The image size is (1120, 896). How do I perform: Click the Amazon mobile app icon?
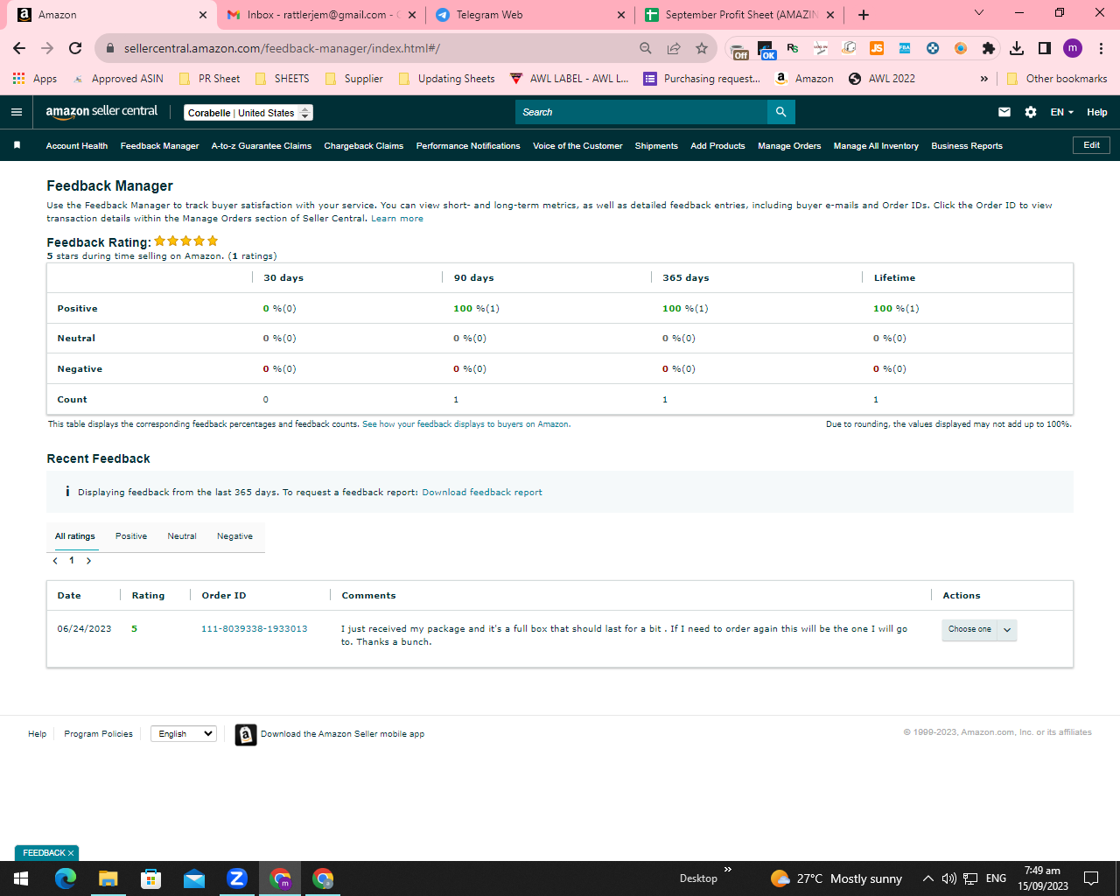click(246, 735)
